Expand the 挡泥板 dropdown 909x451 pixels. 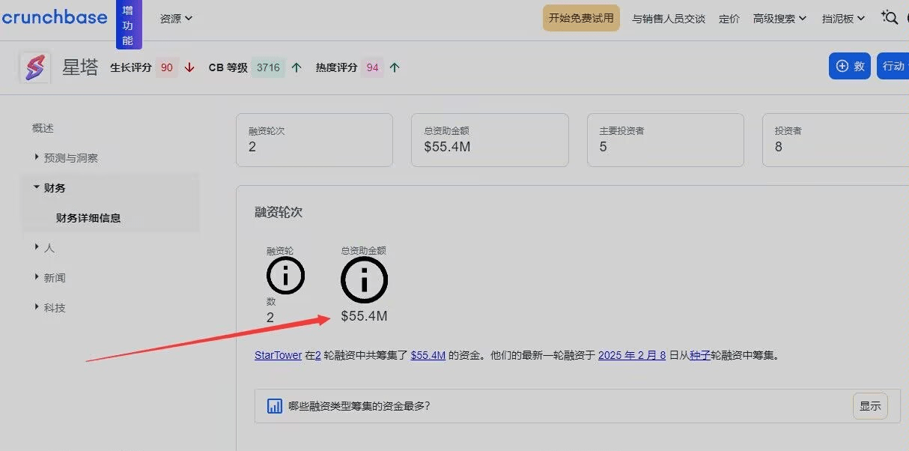click(844, 19)
